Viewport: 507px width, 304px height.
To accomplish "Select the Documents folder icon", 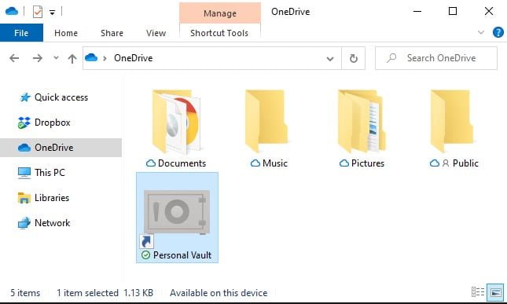I will coord(177,121).
